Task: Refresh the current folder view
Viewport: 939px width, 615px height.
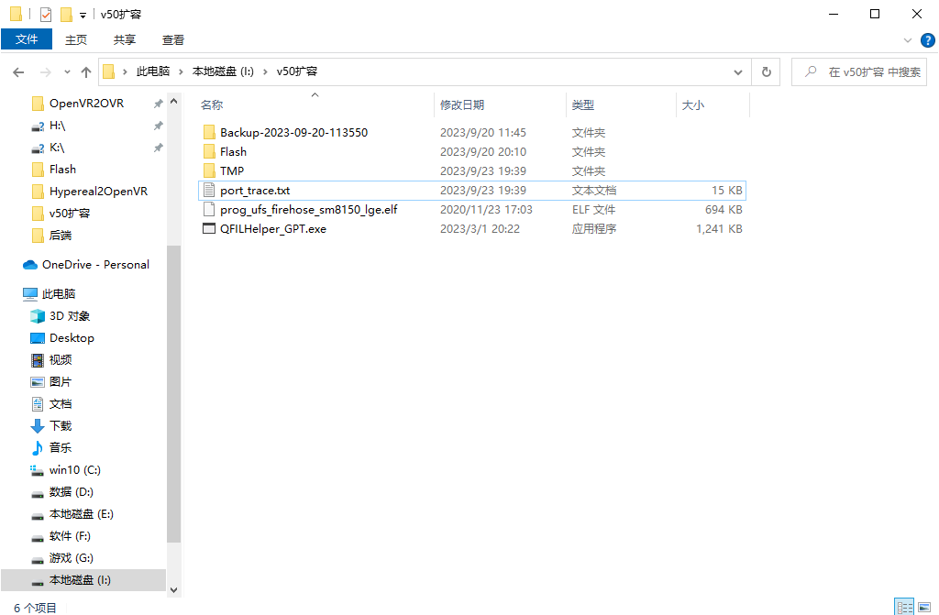Action: (x=767, y=71)
